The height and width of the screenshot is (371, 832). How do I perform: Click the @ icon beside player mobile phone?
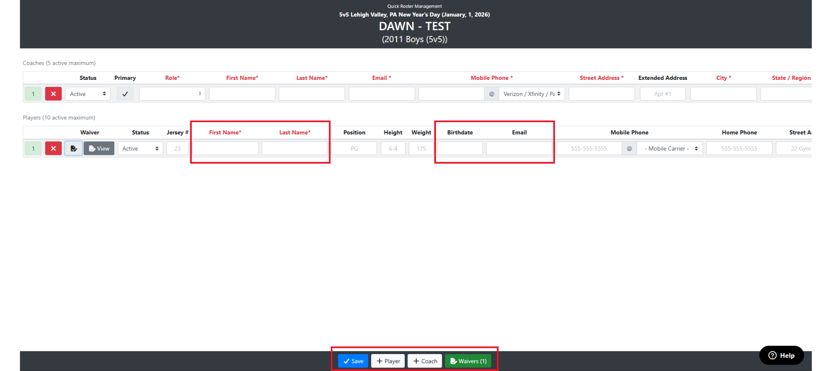(x=629, y=148)
